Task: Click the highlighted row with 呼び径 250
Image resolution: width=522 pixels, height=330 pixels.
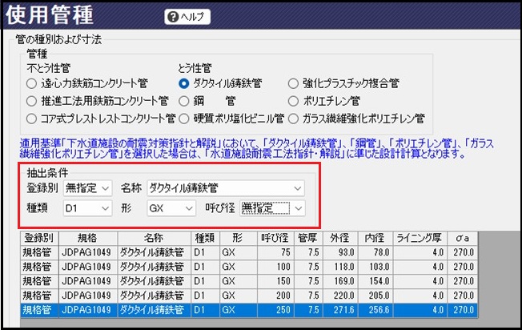Action: (249, 310)
